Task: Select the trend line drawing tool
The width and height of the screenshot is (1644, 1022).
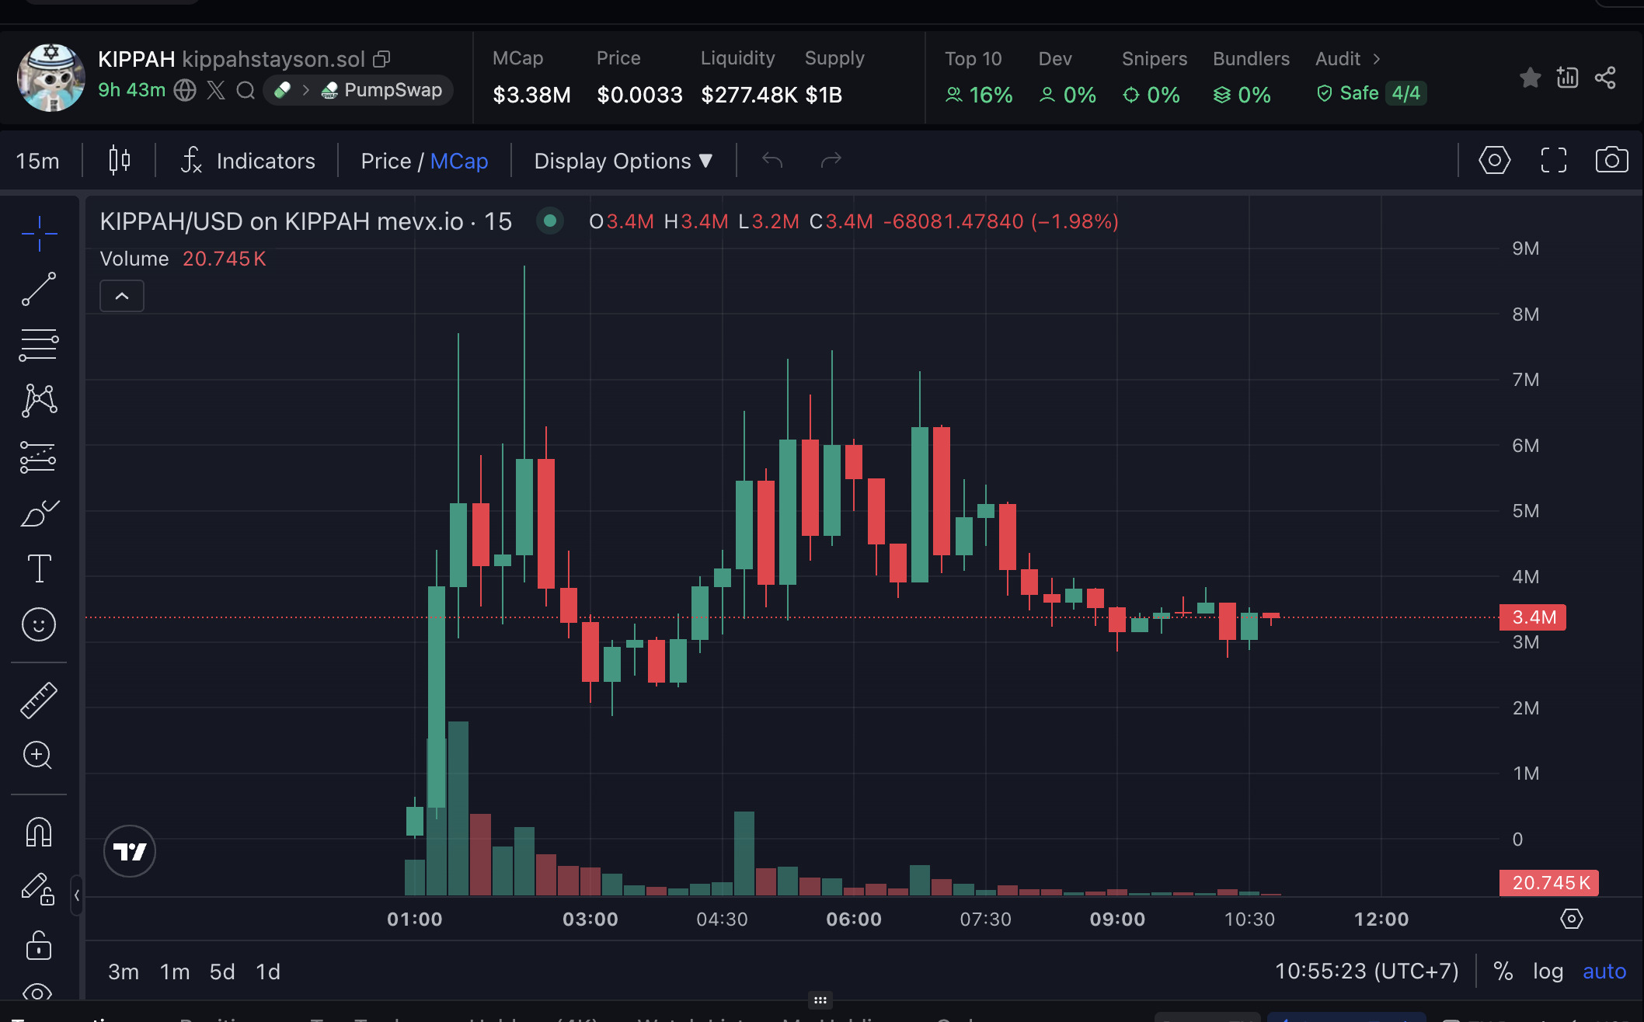Action: click(39, 289)
